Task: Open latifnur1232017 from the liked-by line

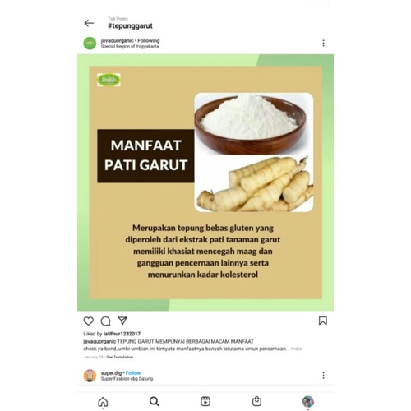Action: pyautogui.click(x=122, y=334)
